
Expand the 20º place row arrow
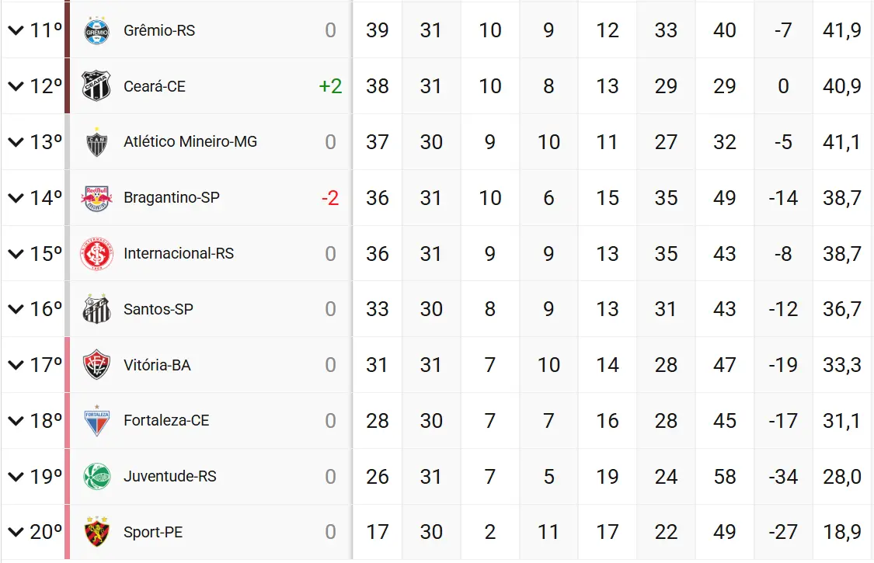tap(16, 532)
